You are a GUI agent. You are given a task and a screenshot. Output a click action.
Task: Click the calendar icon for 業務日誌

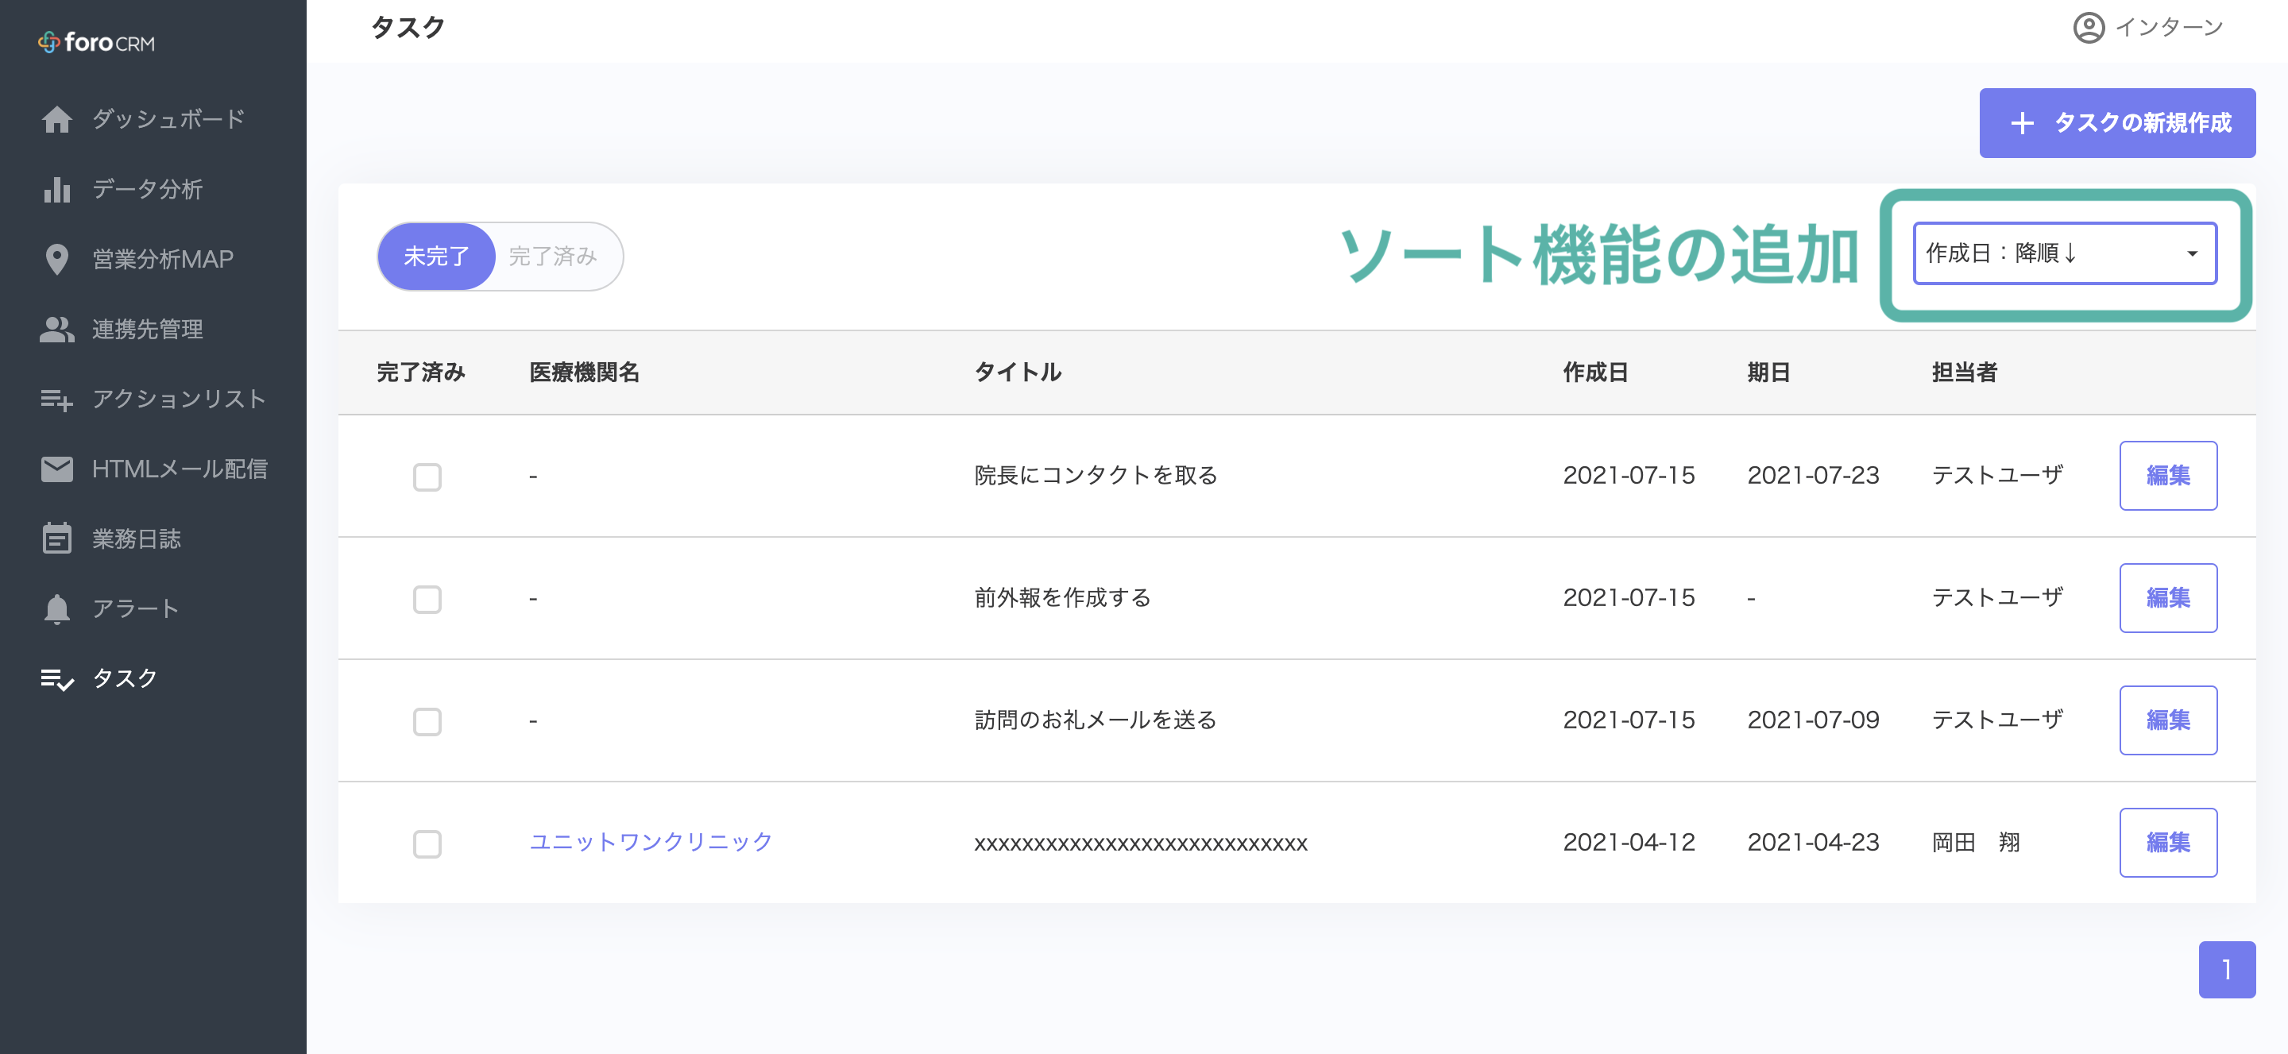(57, 538)
